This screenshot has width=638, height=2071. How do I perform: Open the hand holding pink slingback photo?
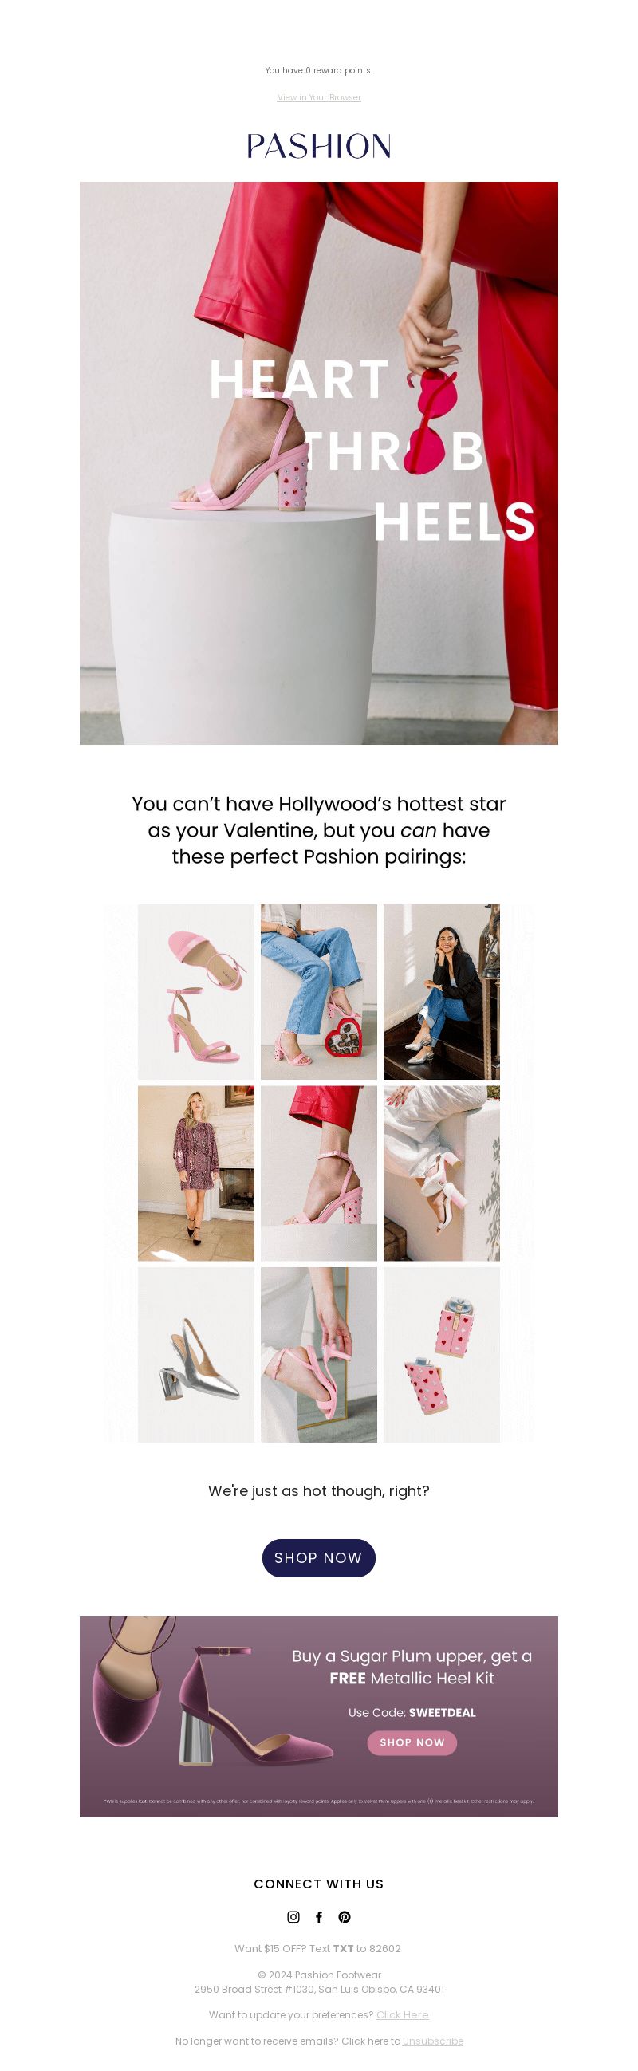[x=319, y=1355]
